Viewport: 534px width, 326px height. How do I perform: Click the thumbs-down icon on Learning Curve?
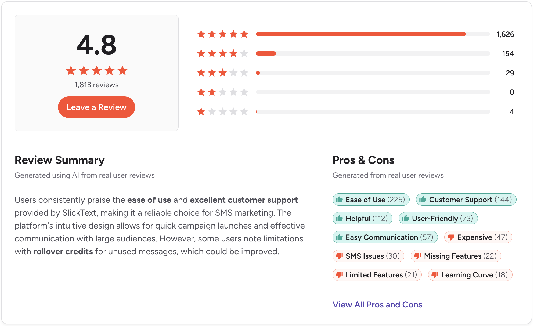pyautogui.click(x=435, y=275)
